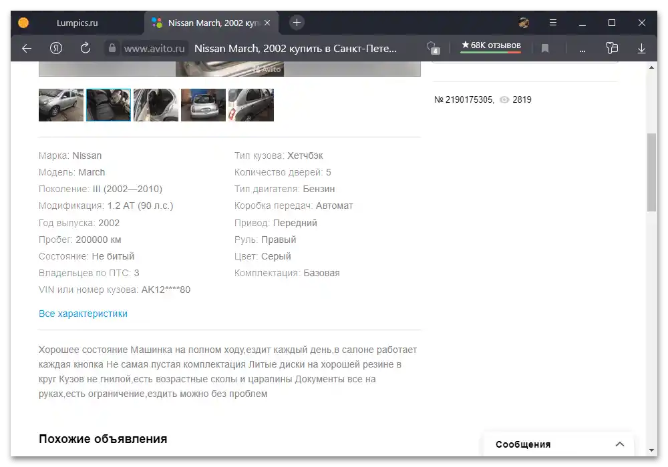The width and height of the screenshot is (668, 467).
Task: Click the Привод: Передний text
Action: [276, 223]
